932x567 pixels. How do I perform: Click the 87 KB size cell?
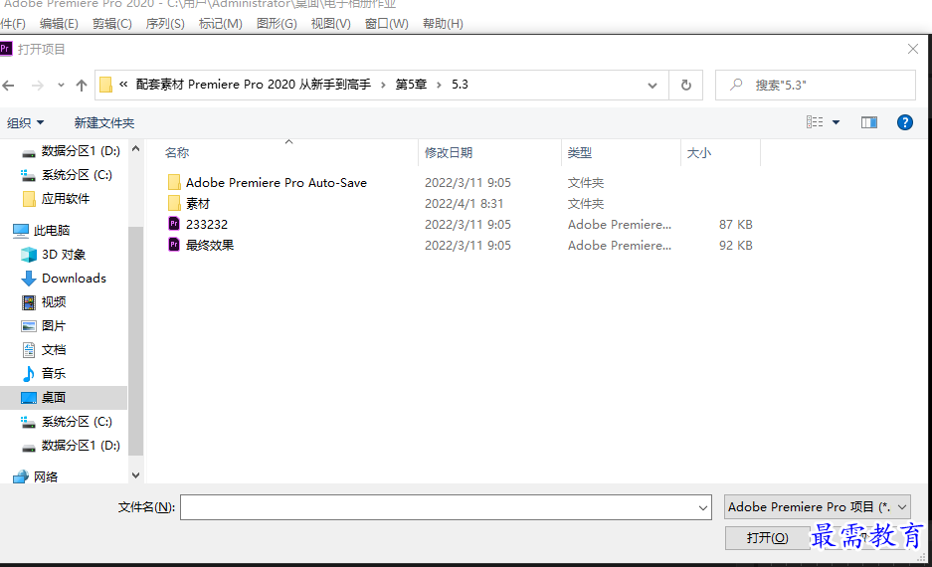point(736,224)
